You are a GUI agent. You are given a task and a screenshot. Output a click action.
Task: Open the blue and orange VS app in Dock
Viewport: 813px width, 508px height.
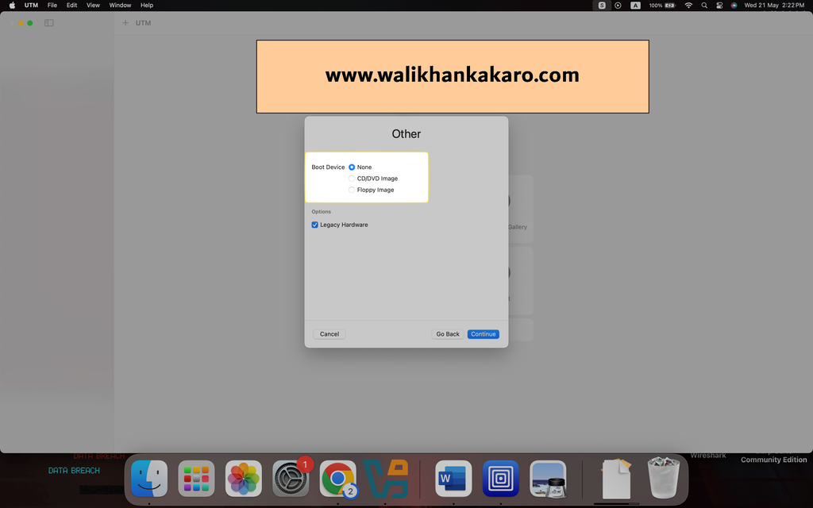tap(386, 478)
